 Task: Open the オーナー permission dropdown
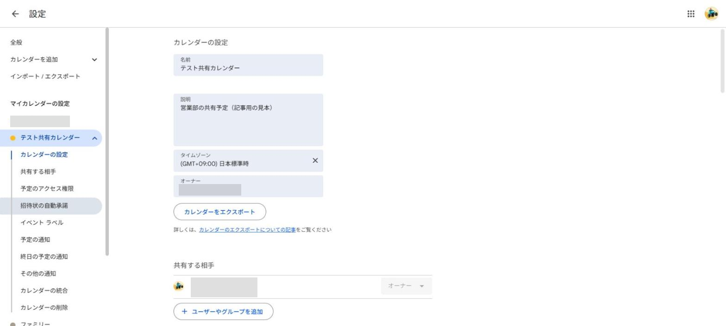(407, 286)
